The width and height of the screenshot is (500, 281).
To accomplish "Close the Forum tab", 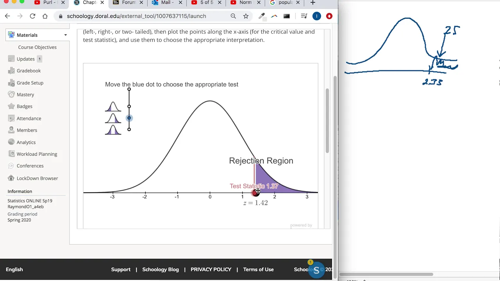I will click(141, 3).
